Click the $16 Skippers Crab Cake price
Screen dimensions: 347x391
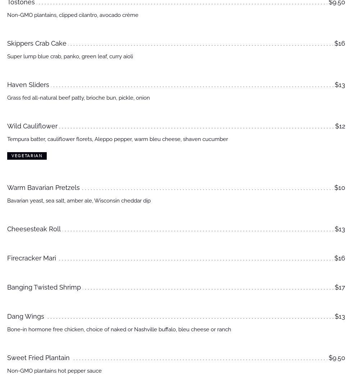(x=339, y=44)
